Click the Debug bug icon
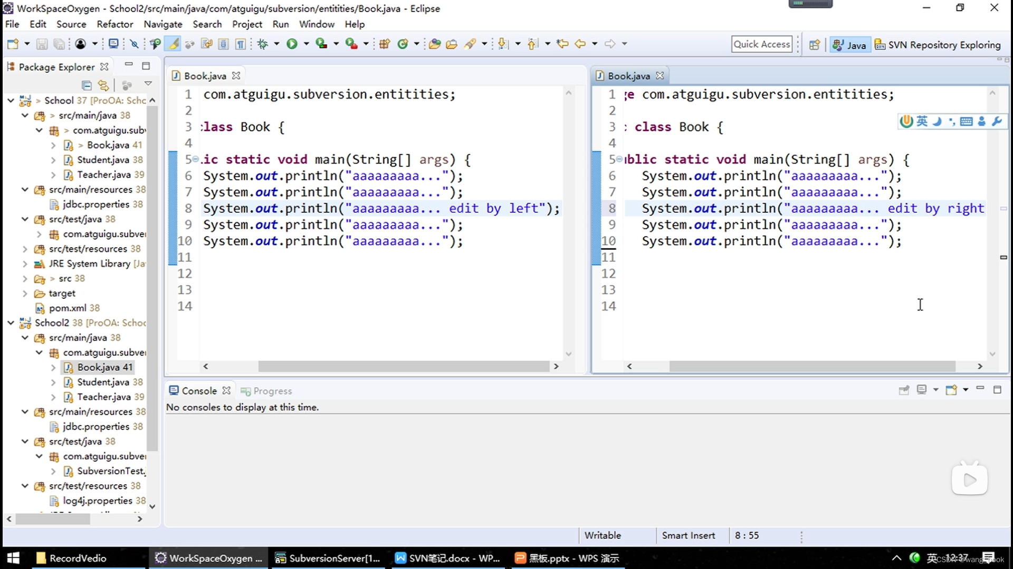This screenshot has width=1013, height=569. coord(262,44)
